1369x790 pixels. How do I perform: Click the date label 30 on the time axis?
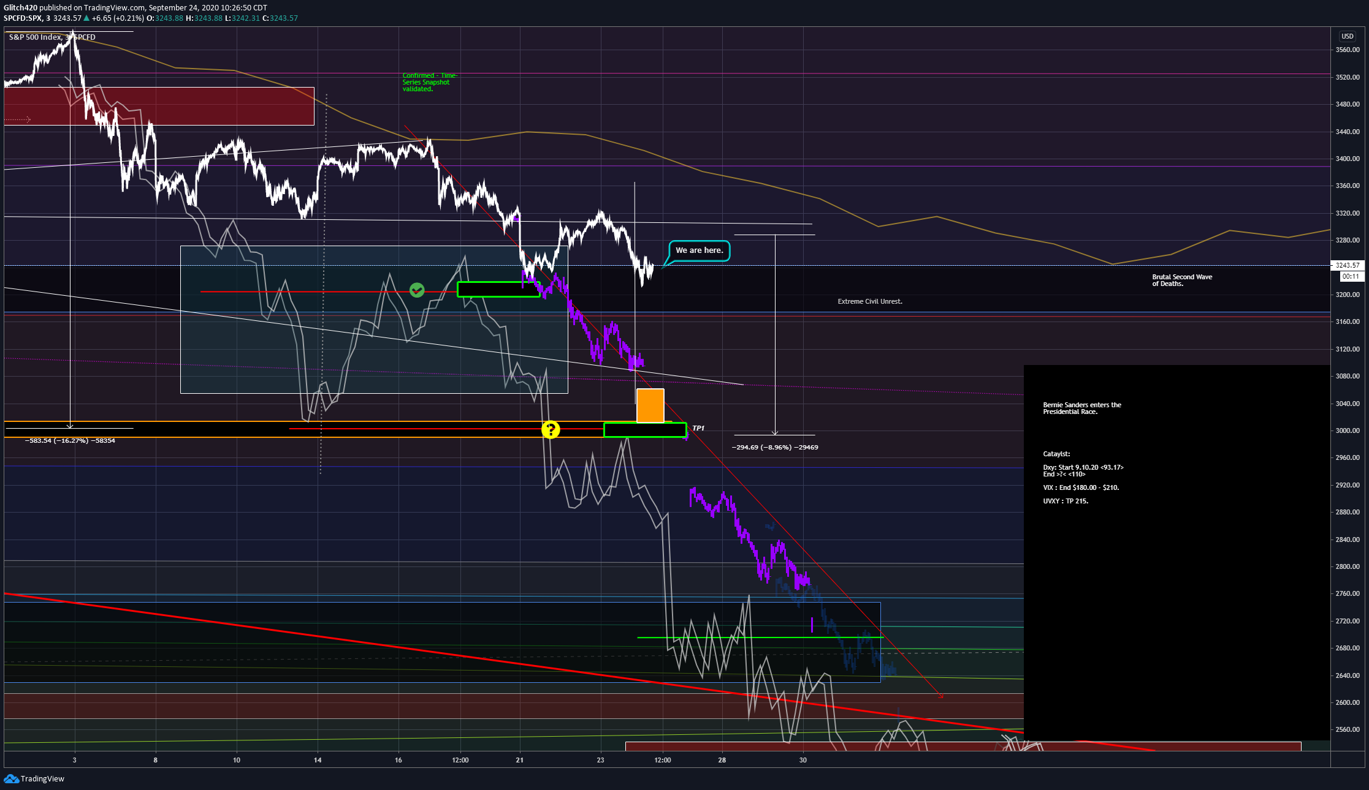pyautogui.click(x=803, y=760)
